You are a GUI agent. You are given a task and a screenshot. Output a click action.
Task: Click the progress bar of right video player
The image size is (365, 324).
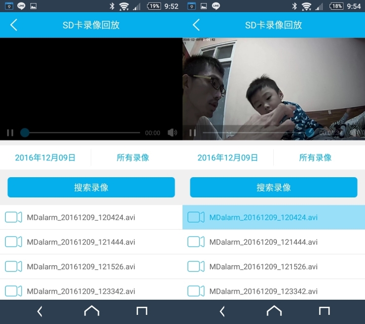click(259, 133)
